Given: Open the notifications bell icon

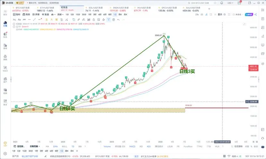Looking at the screenshot, I should click(222, 3).
